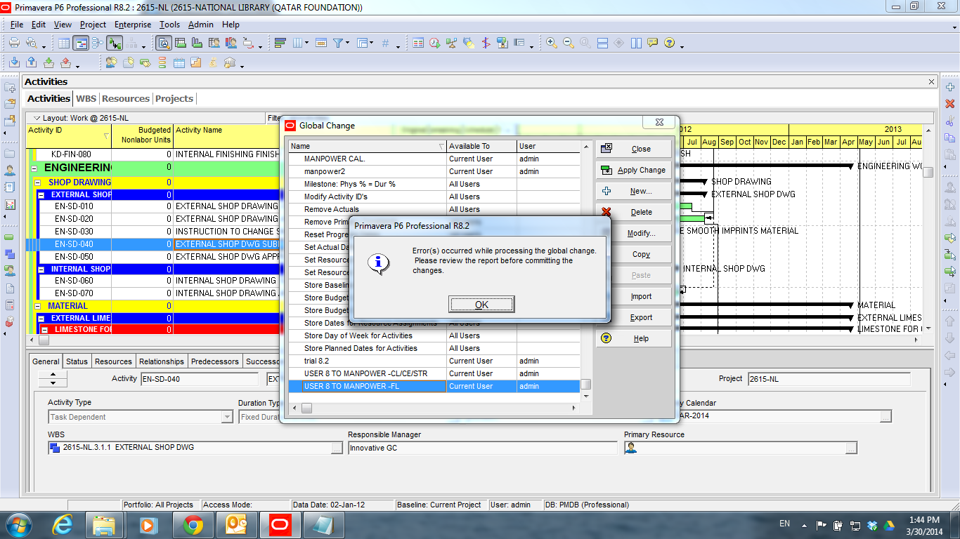
Task: Open Print Preview from the toolbar
Action: [31, 43]
